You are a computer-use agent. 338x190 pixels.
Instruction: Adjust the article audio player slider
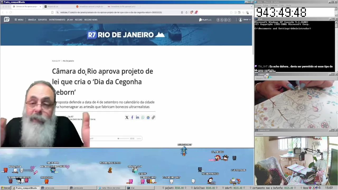coord(123,139)
